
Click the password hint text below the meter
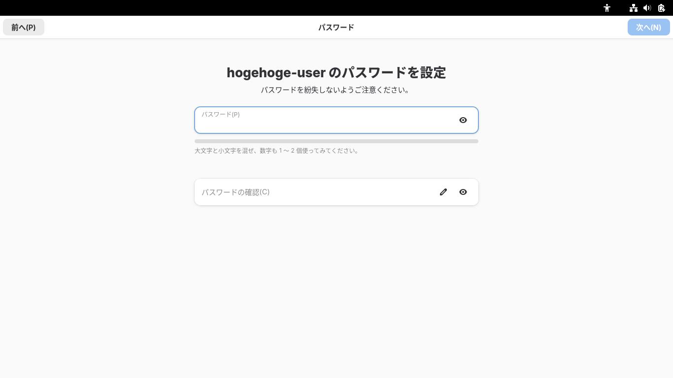coord(277,151)
